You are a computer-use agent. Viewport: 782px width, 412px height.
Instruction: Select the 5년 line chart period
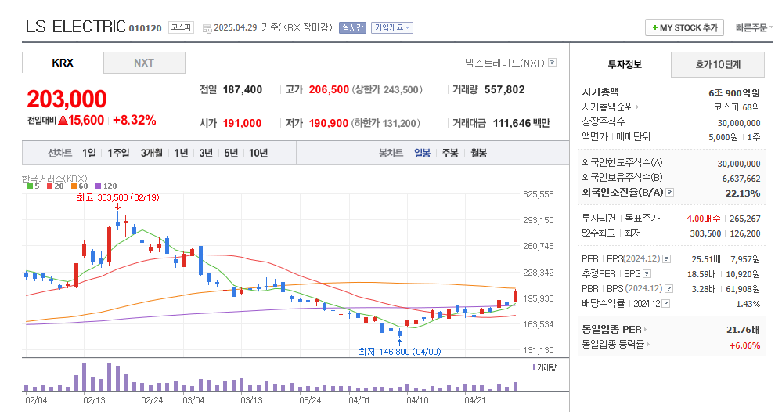[231, 153]
